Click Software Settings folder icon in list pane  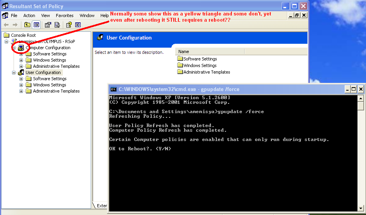[180, 58]
